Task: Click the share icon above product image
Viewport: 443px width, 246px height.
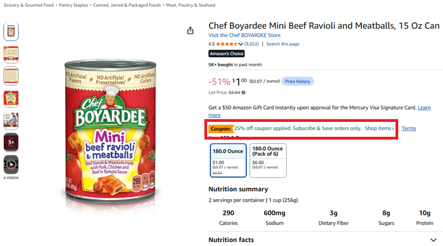Action: [190, 30]
